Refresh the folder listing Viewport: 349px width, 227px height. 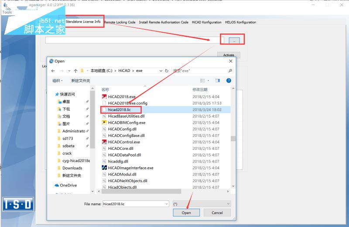point(167,71)
